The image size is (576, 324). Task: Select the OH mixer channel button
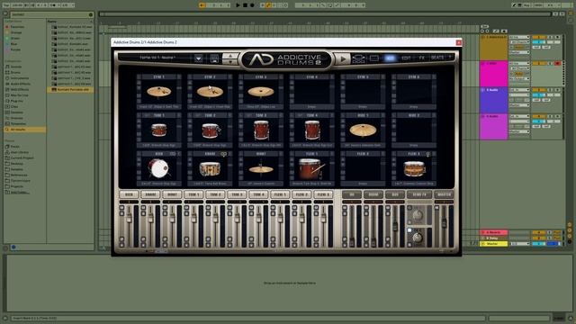point(352,194)
